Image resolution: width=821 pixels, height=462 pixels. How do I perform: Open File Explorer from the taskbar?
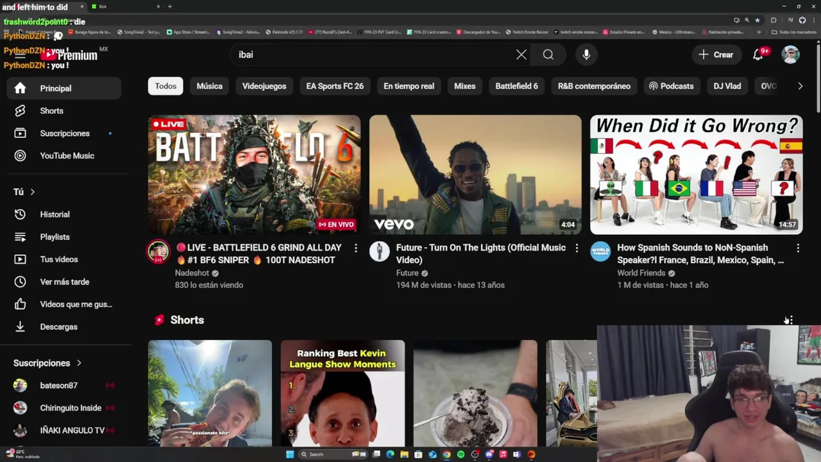[404, 454]
